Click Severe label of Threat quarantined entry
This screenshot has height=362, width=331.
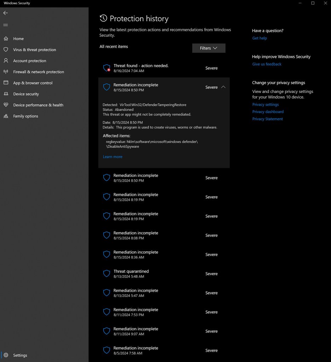pos(211,274)
